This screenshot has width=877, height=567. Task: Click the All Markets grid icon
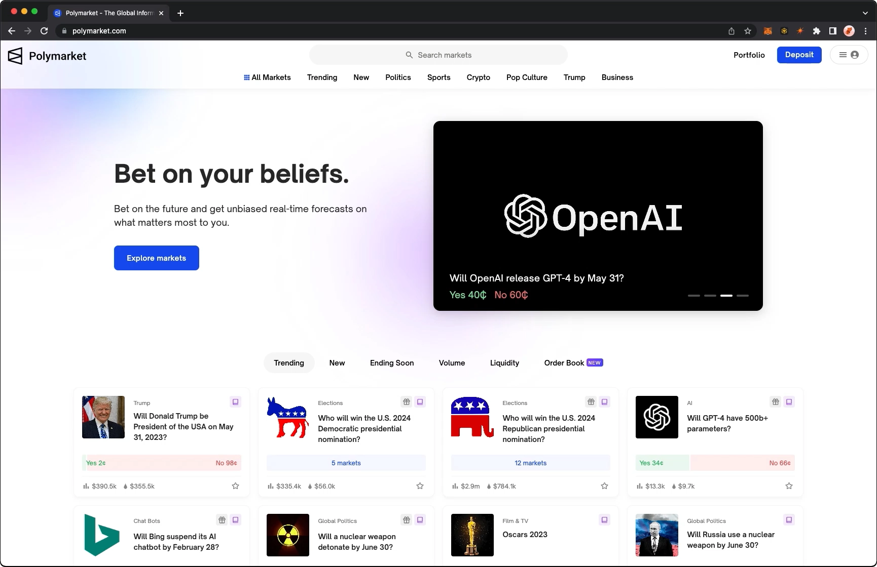(x=246, y=77)
